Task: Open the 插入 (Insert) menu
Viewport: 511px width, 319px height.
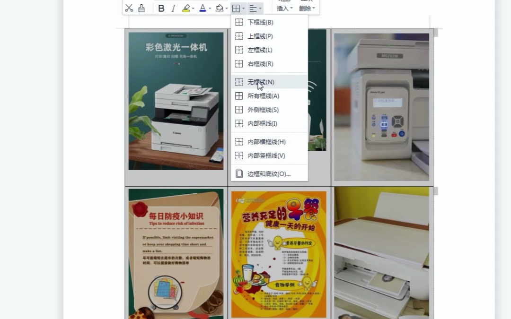Action: [x=283, y=8]
